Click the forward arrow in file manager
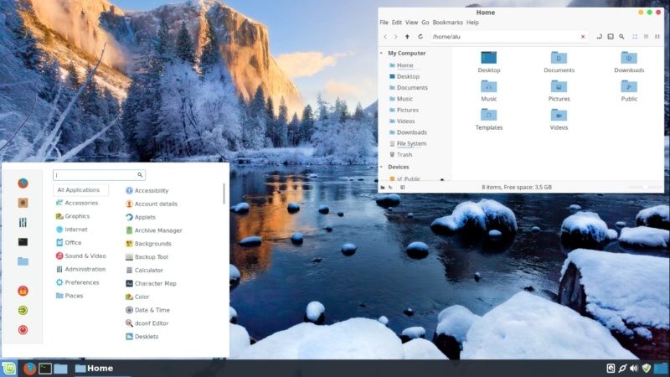The image size is (670, 377). [395, 37]
